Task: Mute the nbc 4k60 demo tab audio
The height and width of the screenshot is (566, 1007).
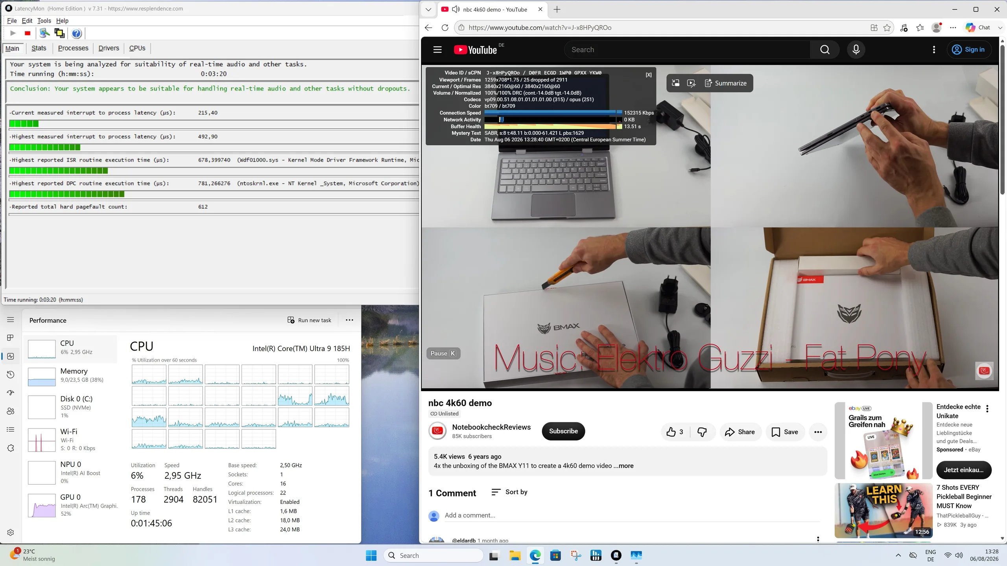Action: pos(456,9)
